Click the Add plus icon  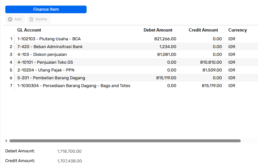10,19
